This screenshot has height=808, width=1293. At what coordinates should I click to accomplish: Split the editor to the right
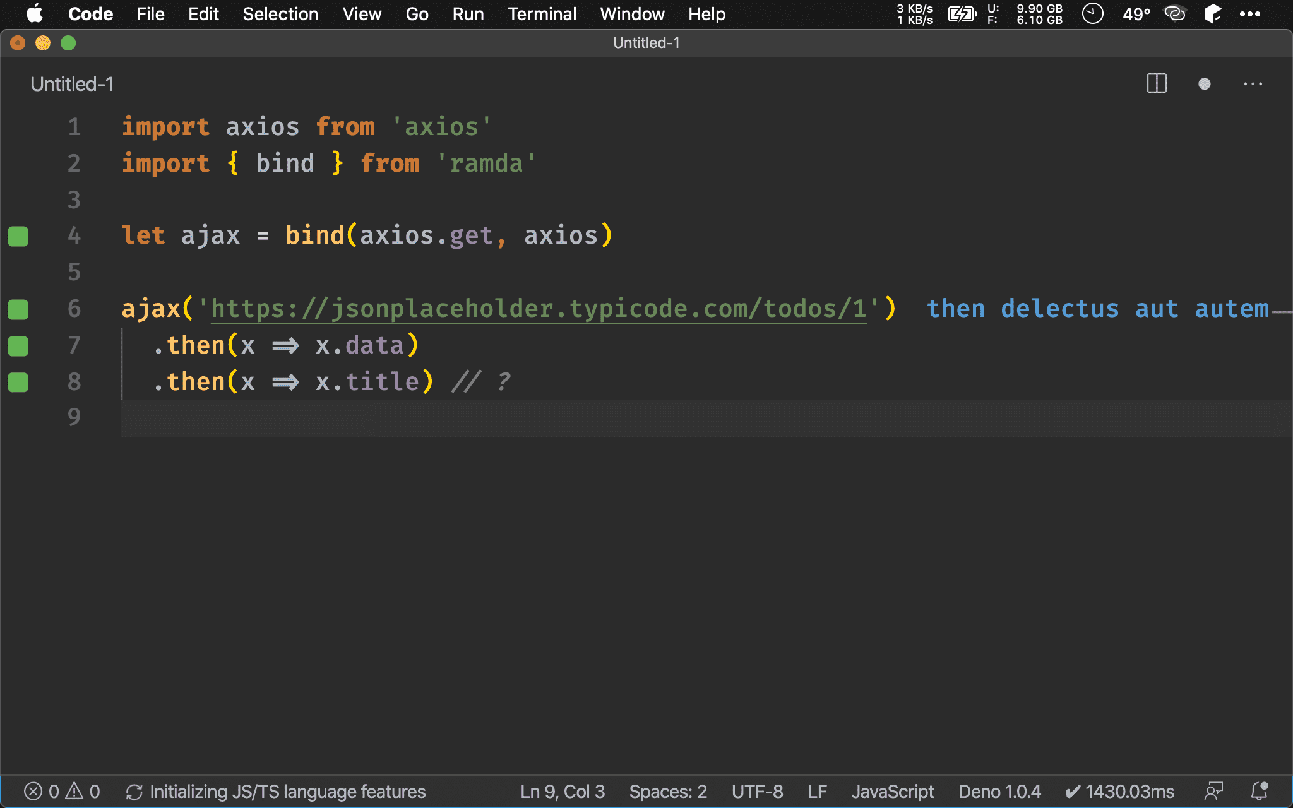[1157, 83]
